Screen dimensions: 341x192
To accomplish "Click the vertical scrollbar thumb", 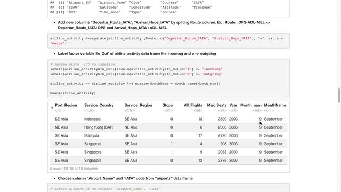I will click(x=339, y=95).
